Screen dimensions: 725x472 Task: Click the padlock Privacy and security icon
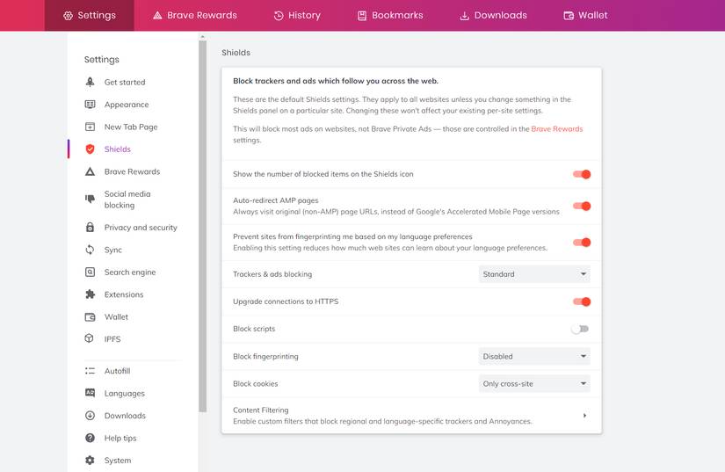(90, 228)
